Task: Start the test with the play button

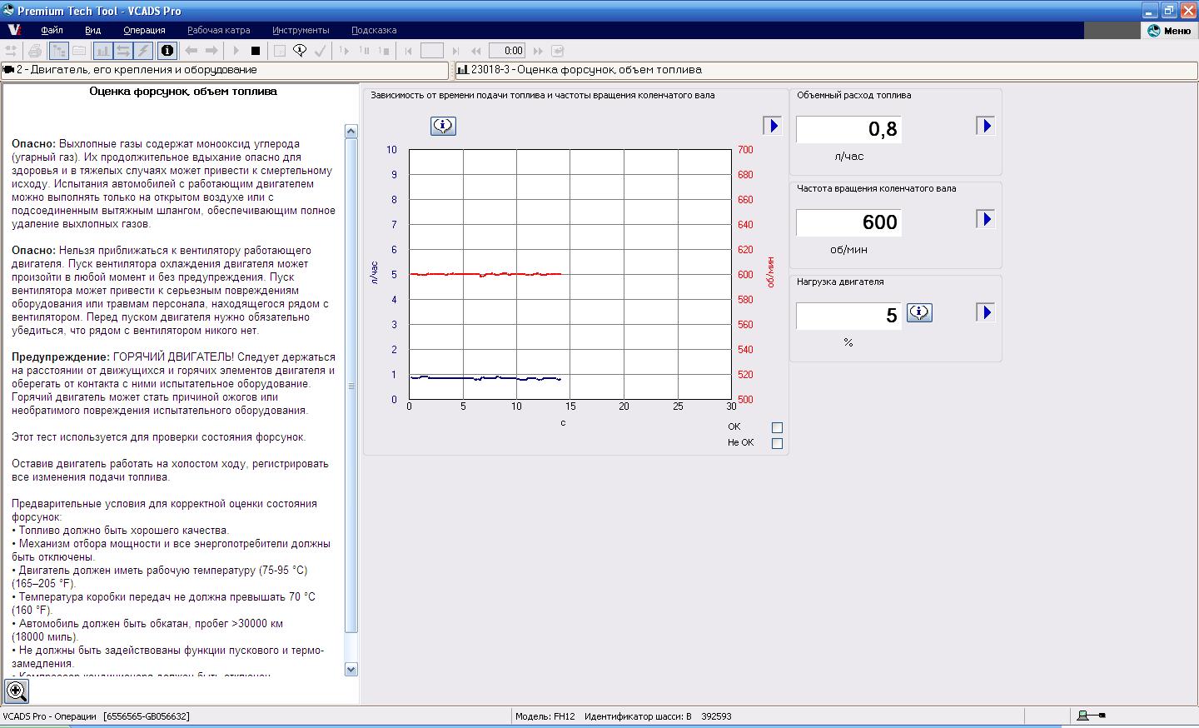Action: [x=236, y=51]
